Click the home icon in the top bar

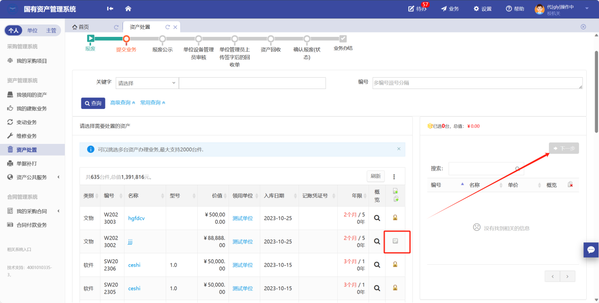click(128, 9)
